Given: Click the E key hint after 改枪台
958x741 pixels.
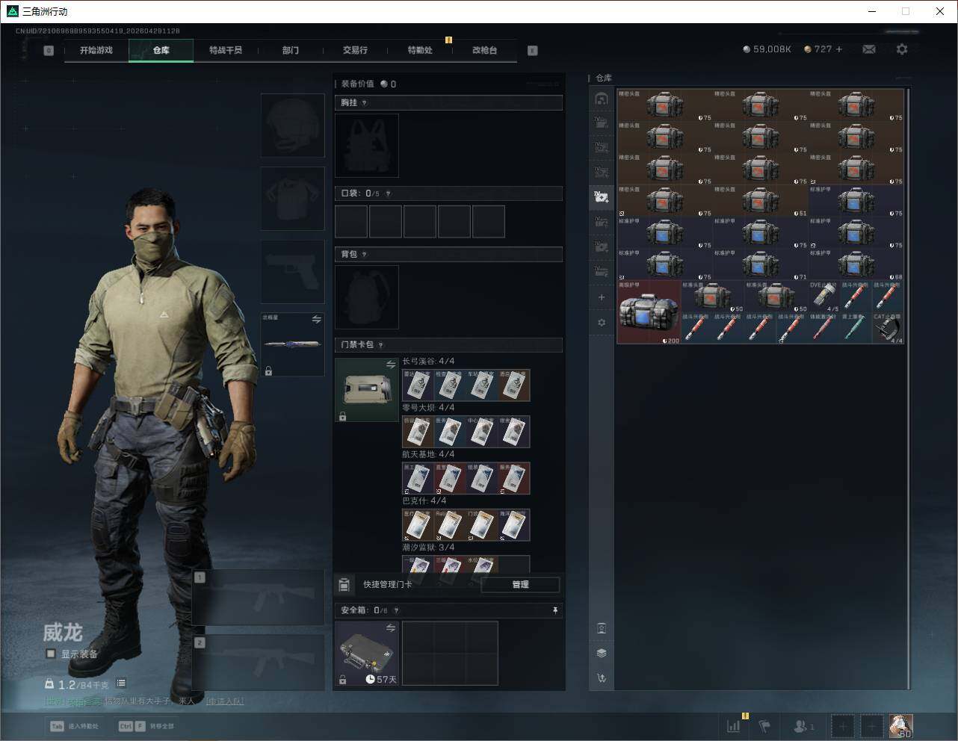Looking at the screenshot, I should click(x=532, y=51).
